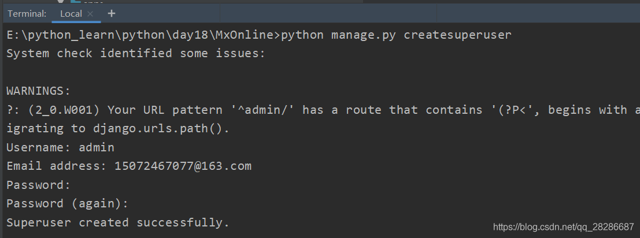Click the Terminal panel title label

27,13
